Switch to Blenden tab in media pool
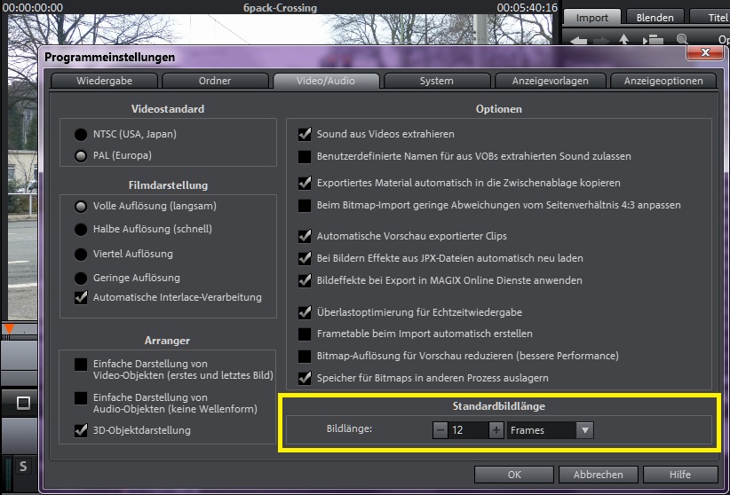This screenshot has height=495, width=730. click(655, 17)
